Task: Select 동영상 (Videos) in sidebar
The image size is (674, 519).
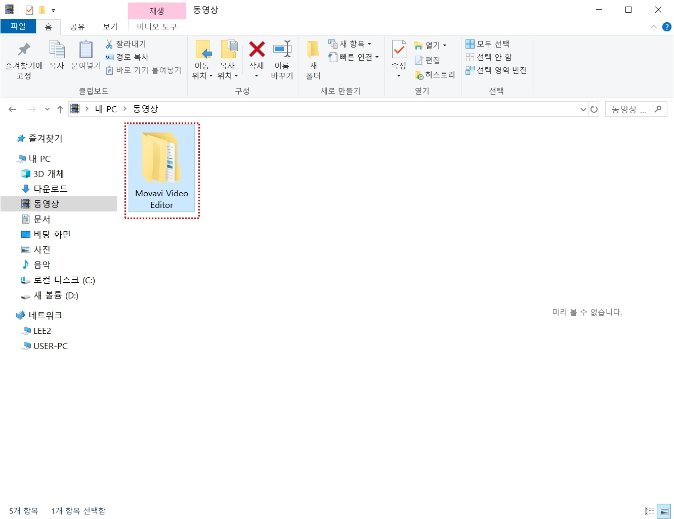Action: click(x=59, y=204)
